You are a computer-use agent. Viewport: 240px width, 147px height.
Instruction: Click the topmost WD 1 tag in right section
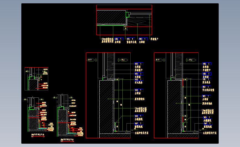click(207, 64)
